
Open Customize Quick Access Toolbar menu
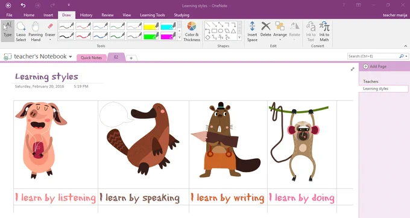click(69, 5)
